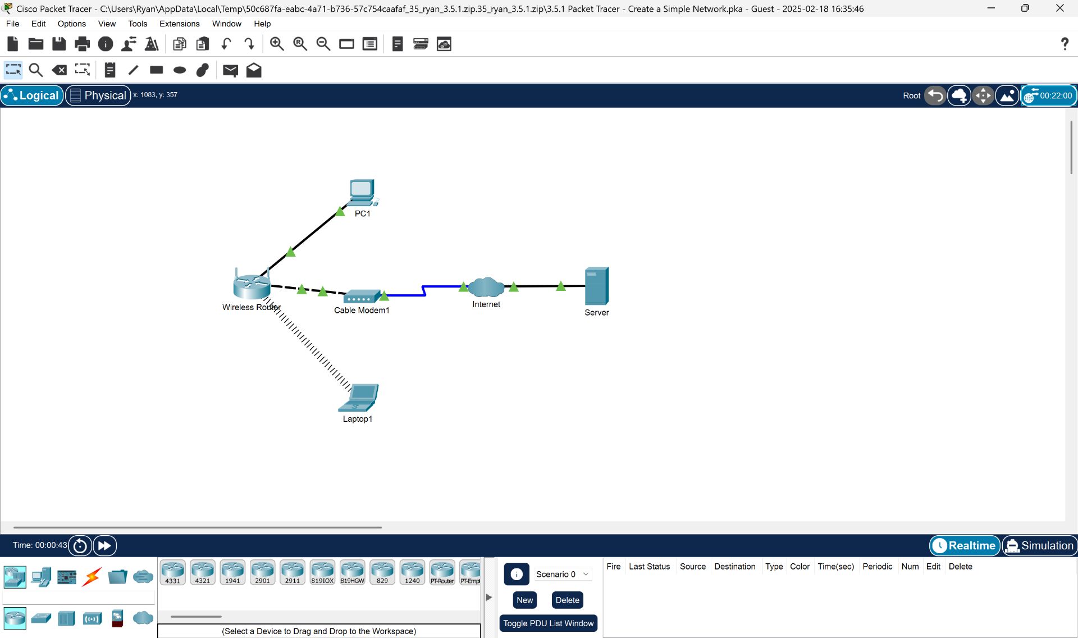This screenshot has width=1078, height=638.
Task: Choose the PT-Router device model
Action: [x=442, y=573]
